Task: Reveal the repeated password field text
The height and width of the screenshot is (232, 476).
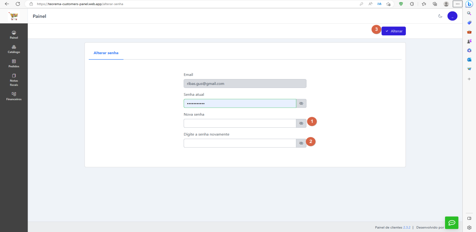Action: 301,143
